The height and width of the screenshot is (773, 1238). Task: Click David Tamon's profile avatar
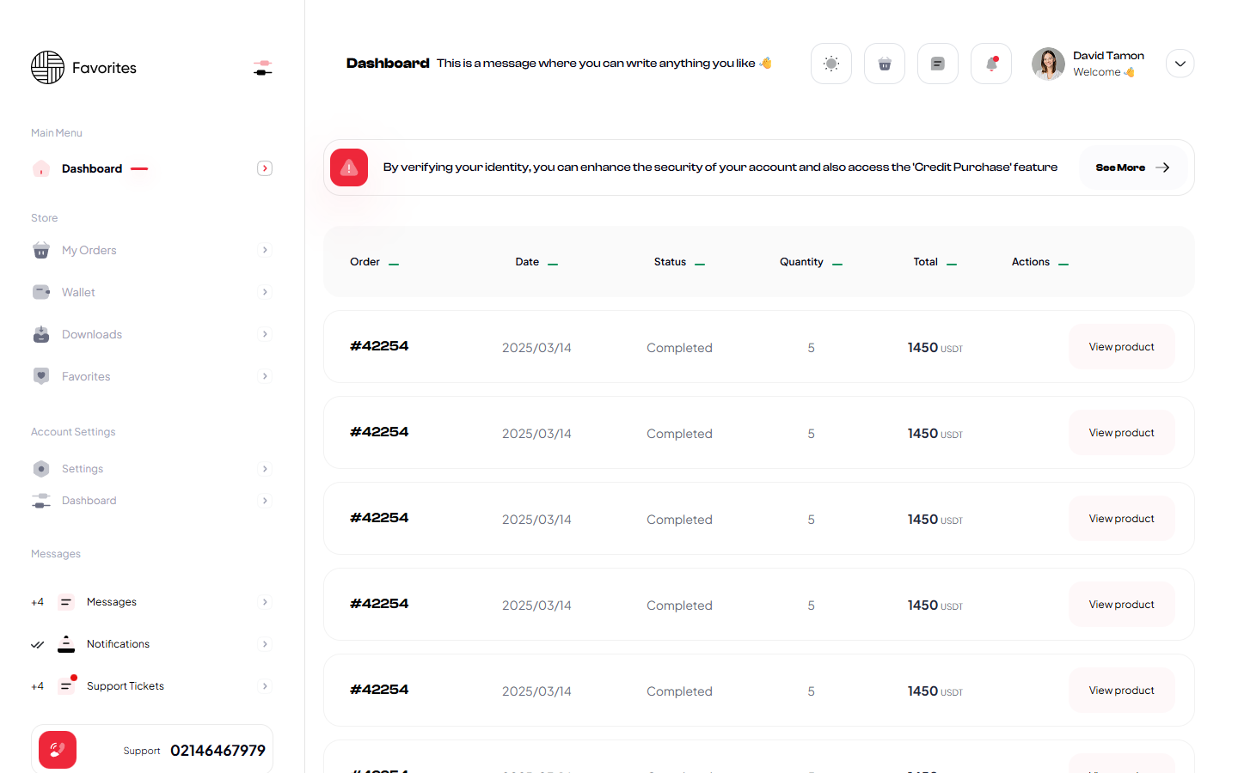[1048, 64]
